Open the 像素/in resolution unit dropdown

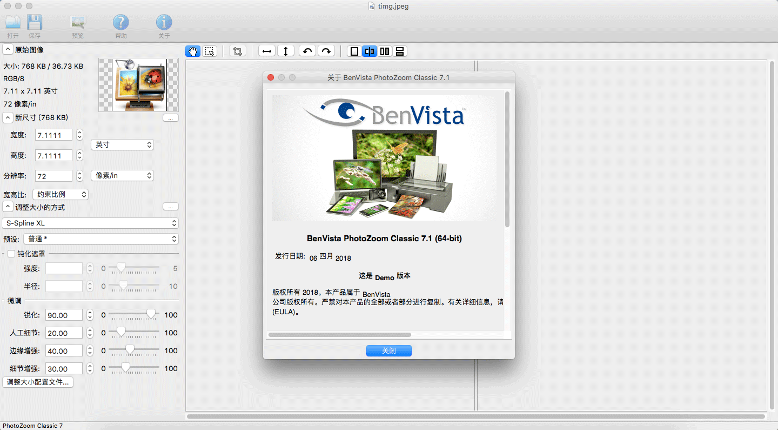click(122, 176)
